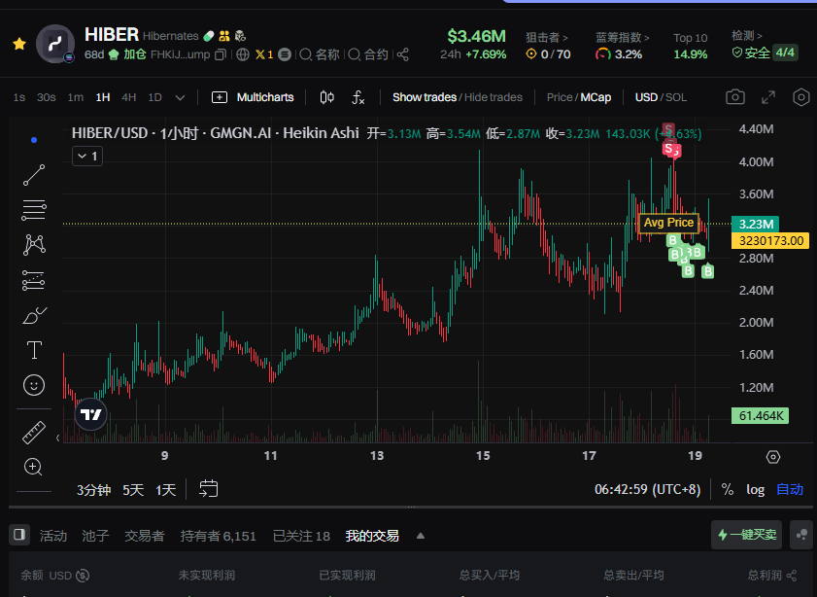Open 狙击者 snipers details

click(547, 38)
